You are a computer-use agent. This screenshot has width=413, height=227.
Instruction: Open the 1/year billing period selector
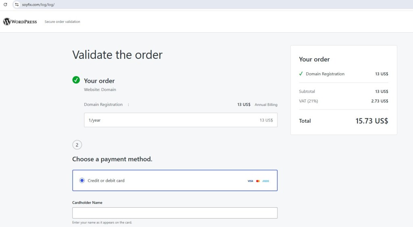[181, 120]
